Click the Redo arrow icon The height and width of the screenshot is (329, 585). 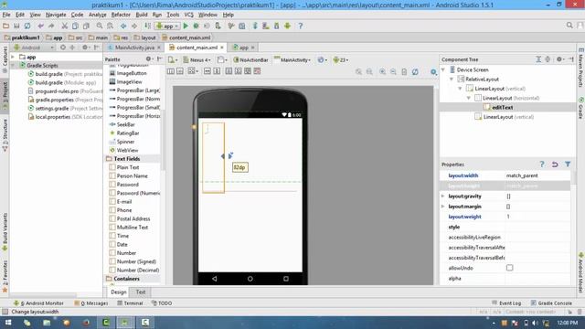51,26
